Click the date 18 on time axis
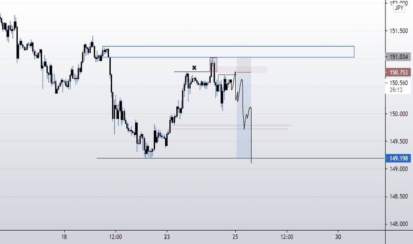This screenshot has width=413, height=244. pyautogui.click(x=64, y=237)
